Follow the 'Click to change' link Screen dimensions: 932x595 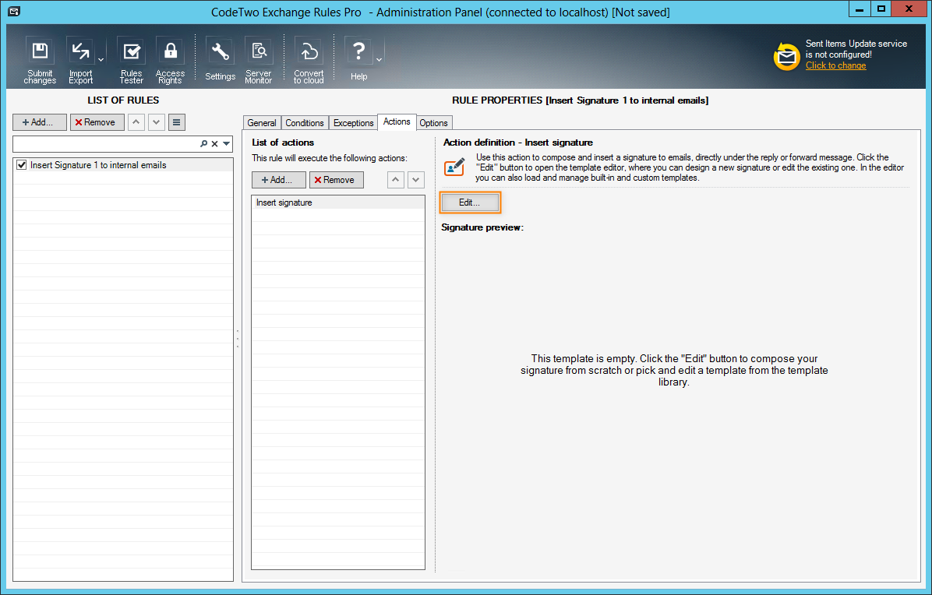(835, 66)
